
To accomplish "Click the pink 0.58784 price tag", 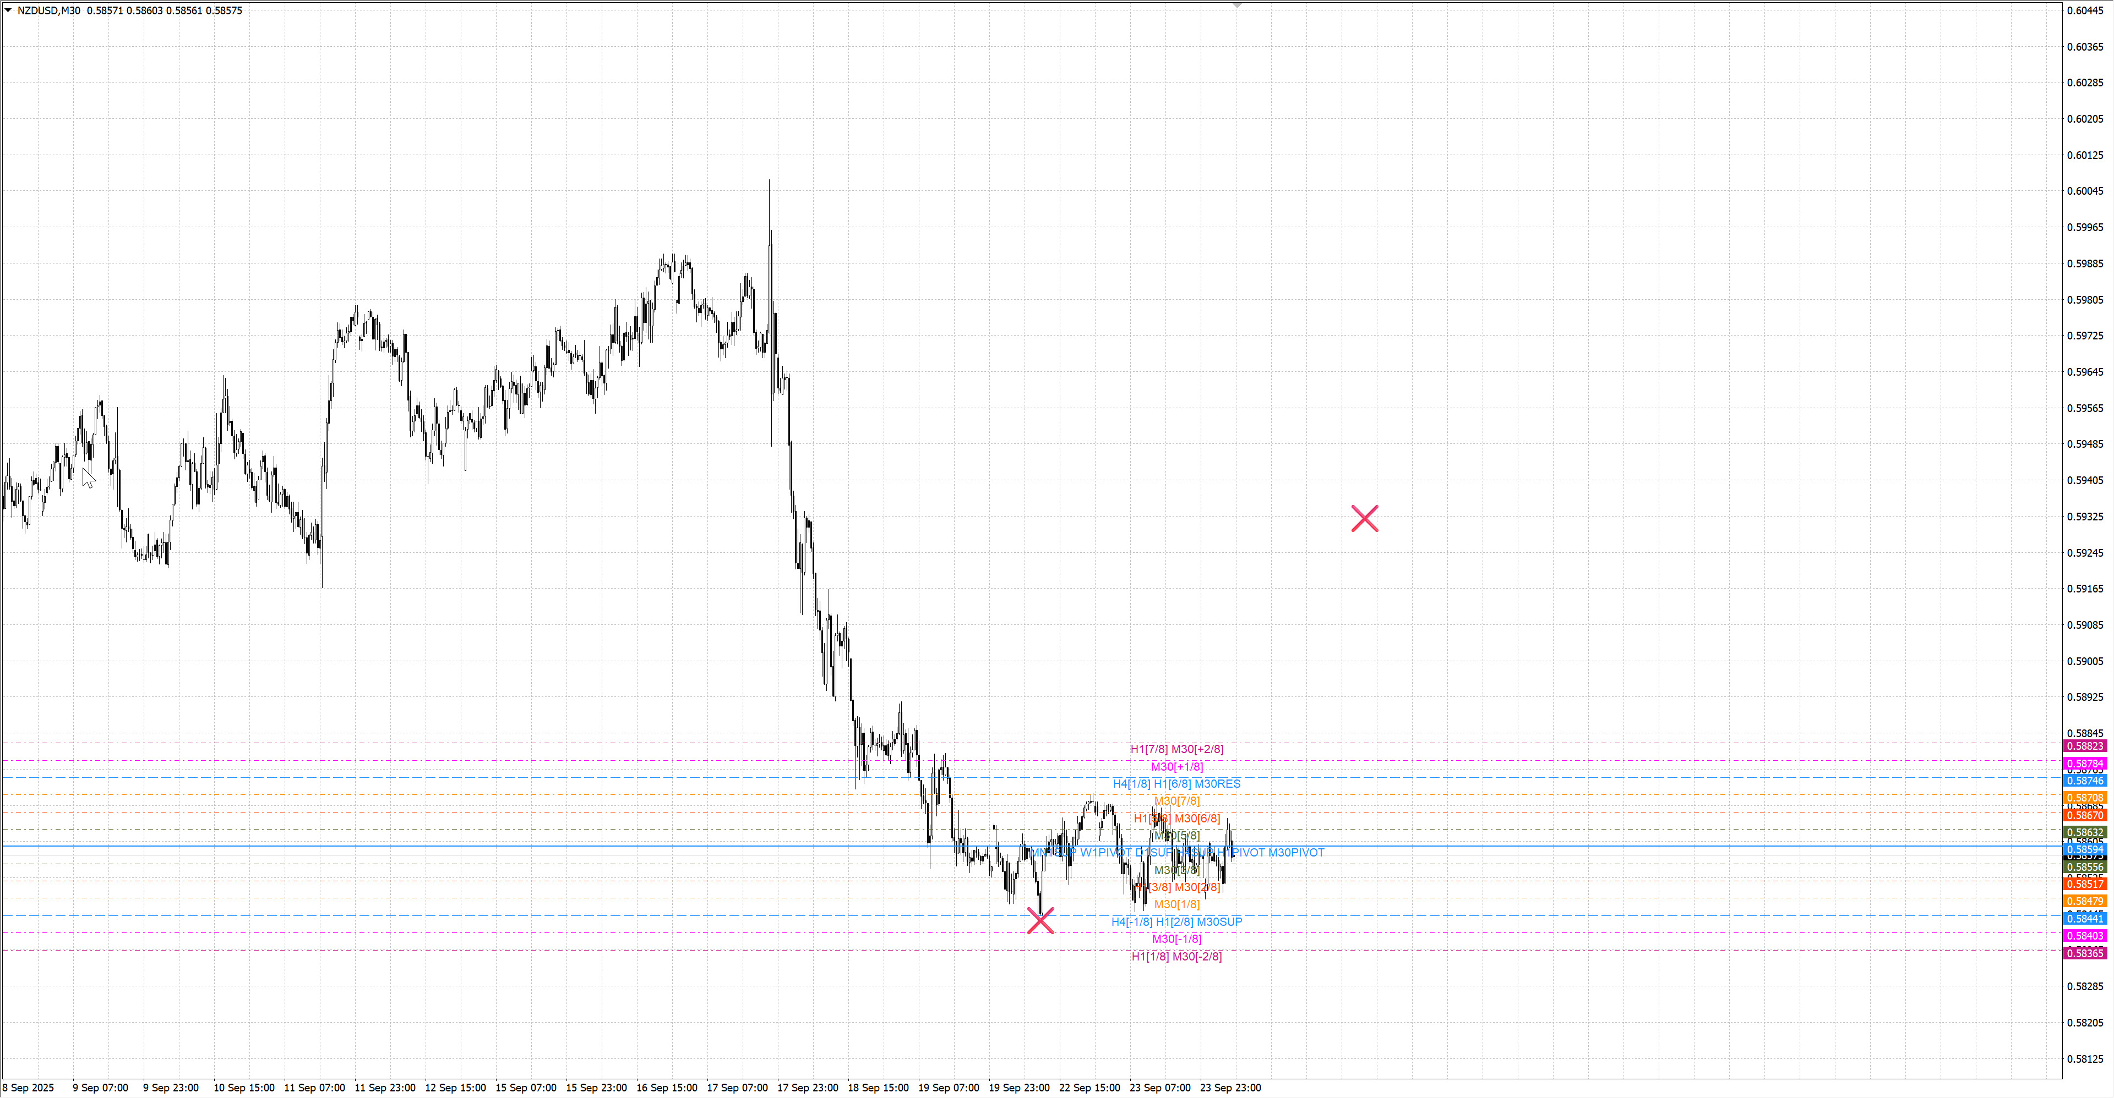I will pos(2084,764).
